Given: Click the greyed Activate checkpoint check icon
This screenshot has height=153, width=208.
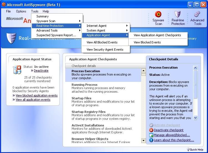Looking at the screenshot, I should [x=151, y=125].
